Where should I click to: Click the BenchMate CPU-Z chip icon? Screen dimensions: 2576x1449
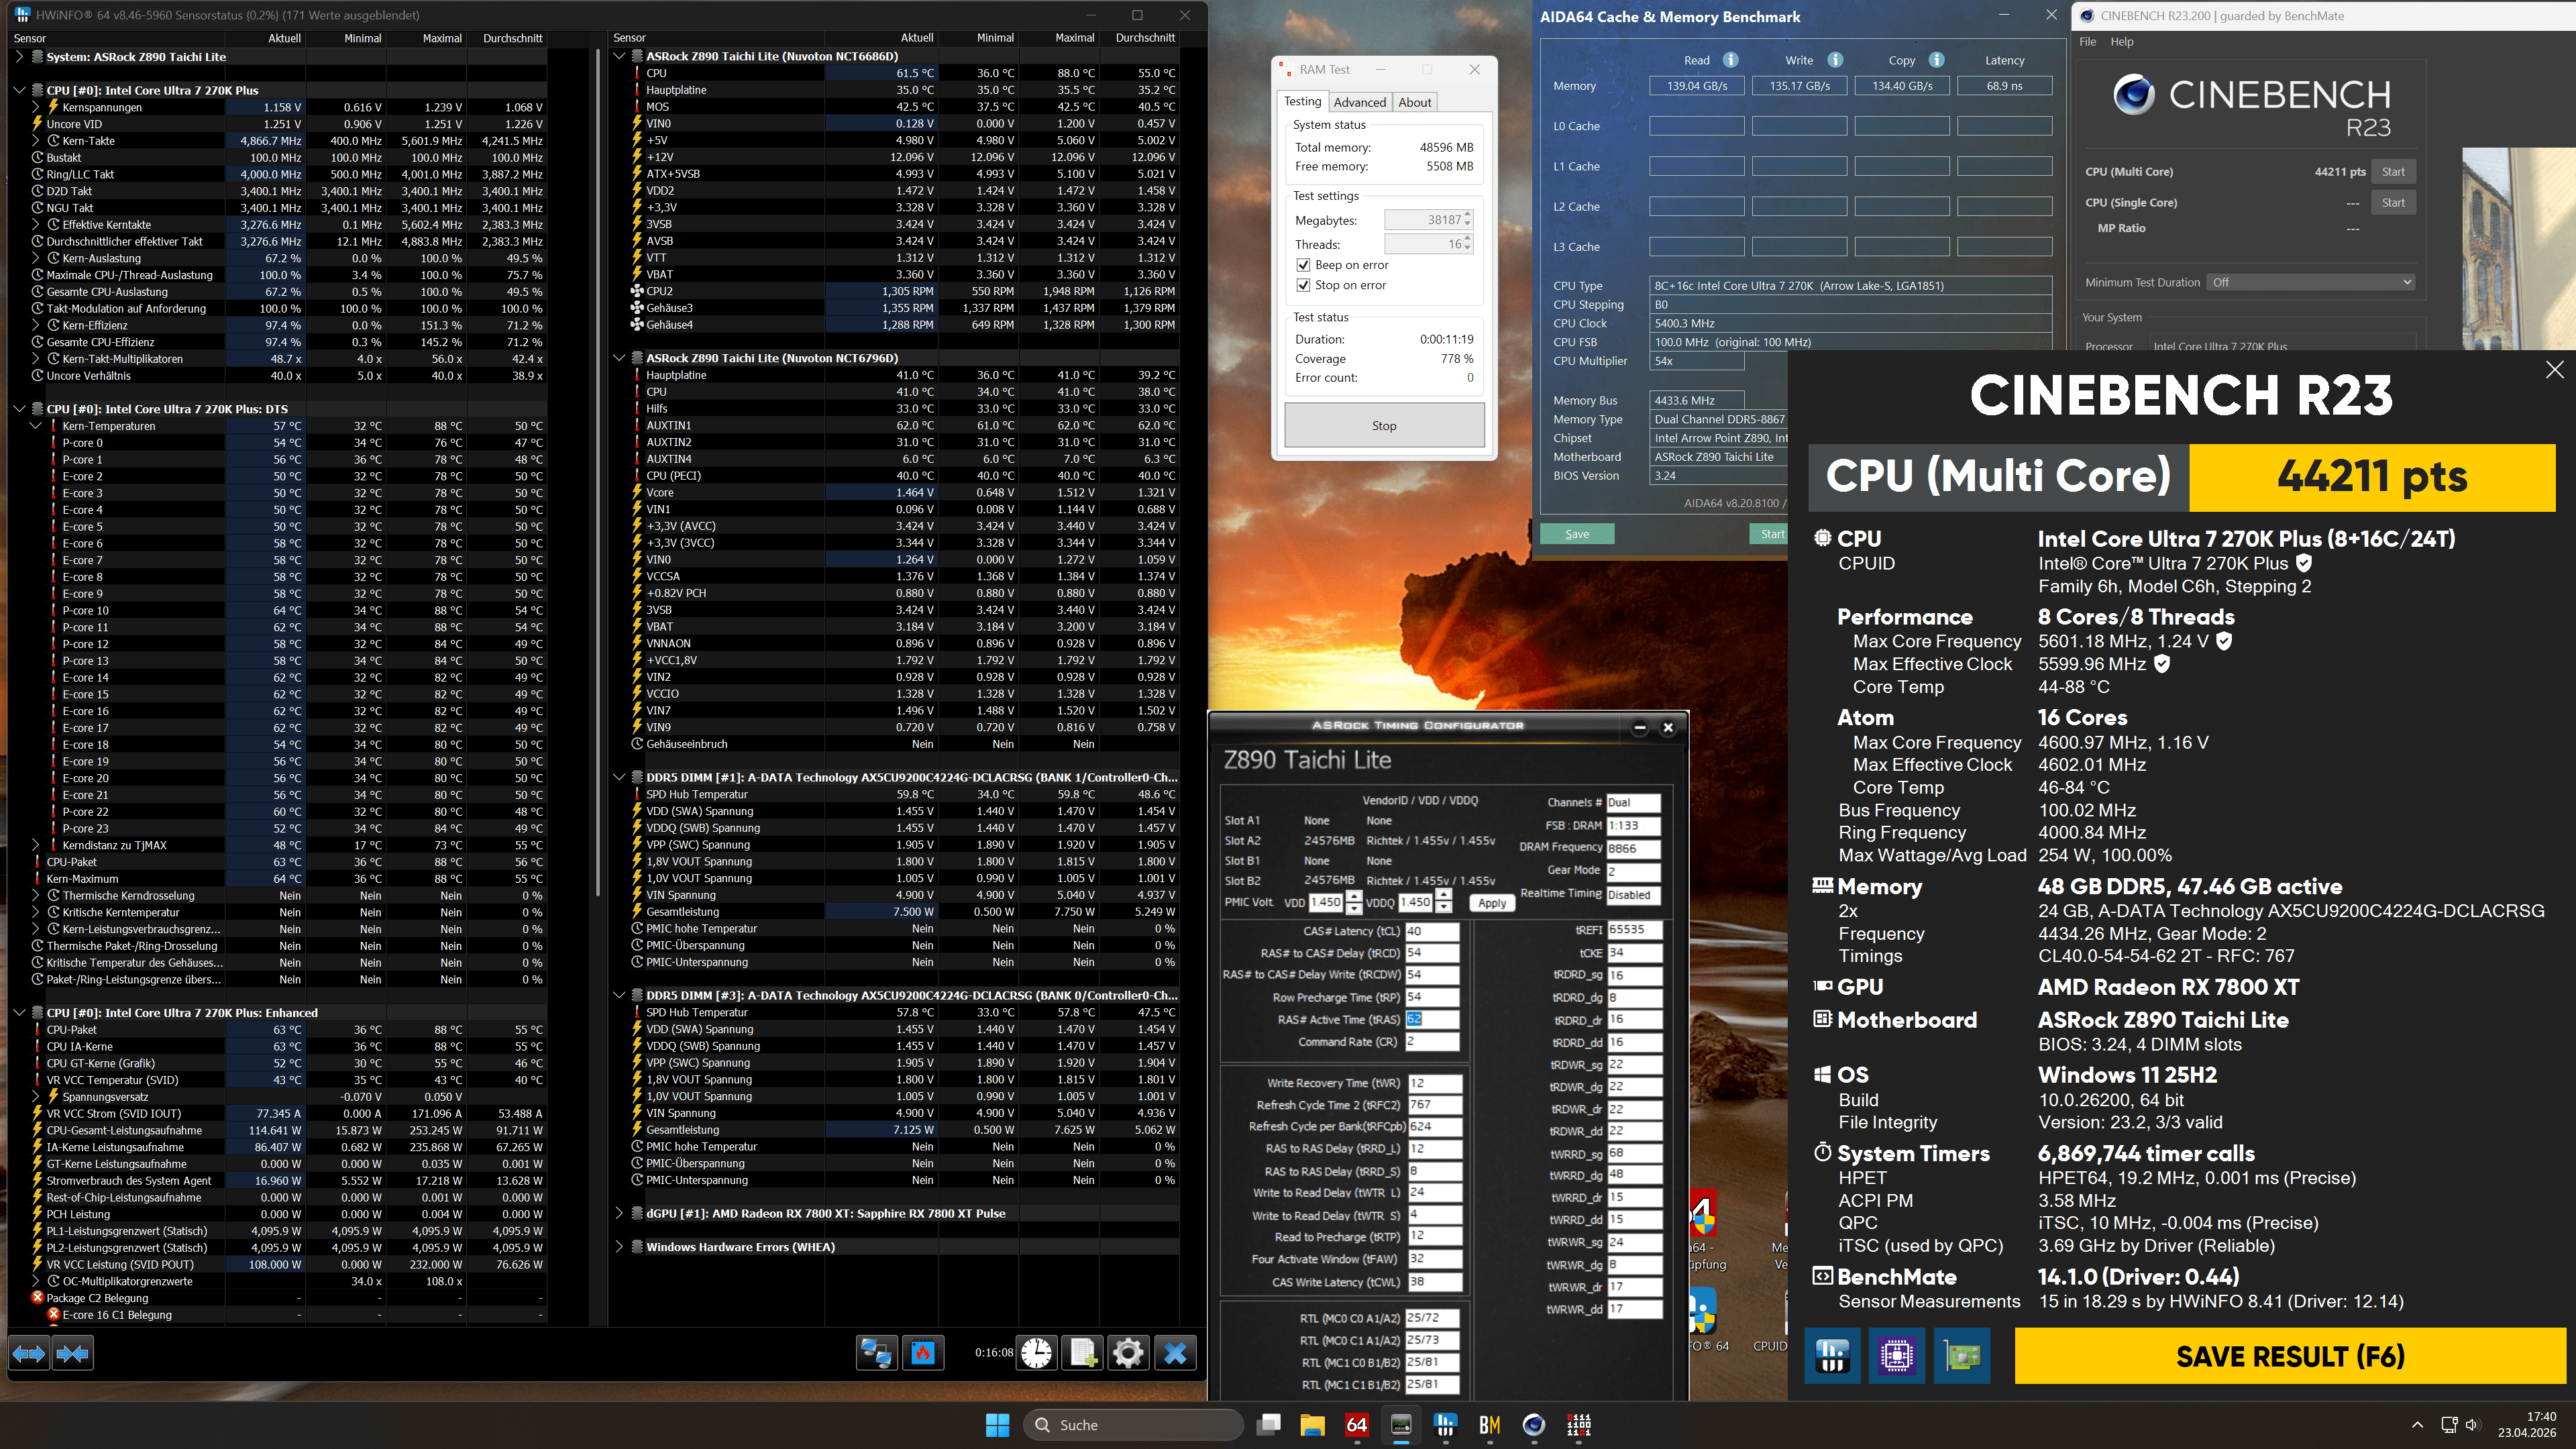pyautogui.click(x=1896, y=1356)
